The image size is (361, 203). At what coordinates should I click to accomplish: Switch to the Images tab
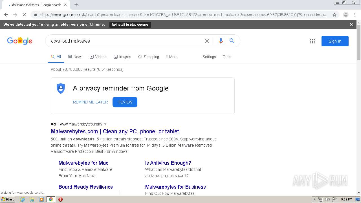[122, 57]
